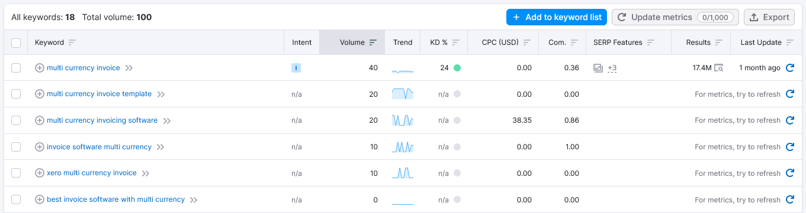Image resolution: width=806 pixels, height=213 pixels.
Task: Open trend chart for multi currency invoicing software
Action: [403, 120]
